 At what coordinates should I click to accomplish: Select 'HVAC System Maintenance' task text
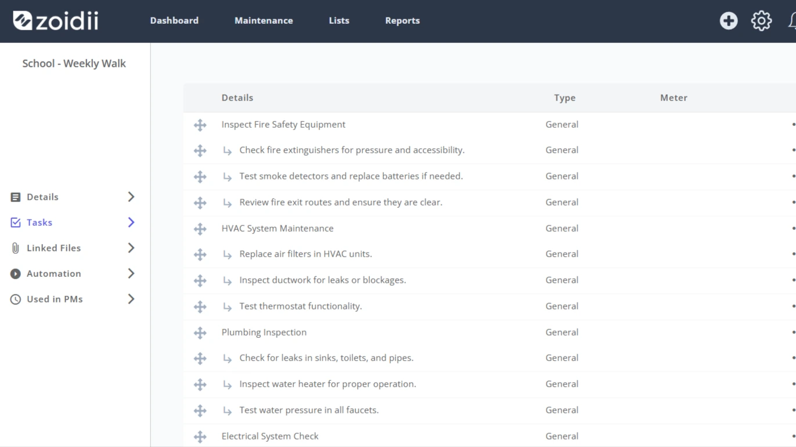278,228
